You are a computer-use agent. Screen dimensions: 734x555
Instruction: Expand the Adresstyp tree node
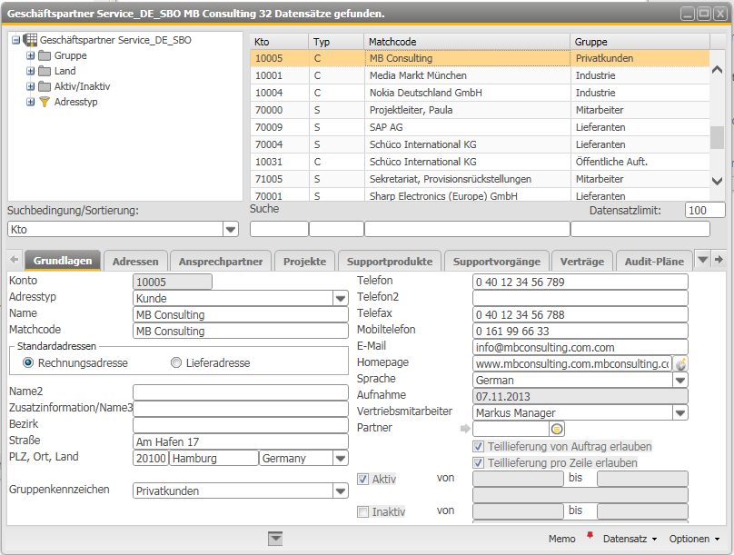pos(30,101)
